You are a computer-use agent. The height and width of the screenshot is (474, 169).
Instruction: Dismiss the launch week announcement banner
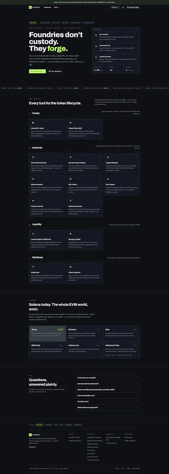pos(132,2)
